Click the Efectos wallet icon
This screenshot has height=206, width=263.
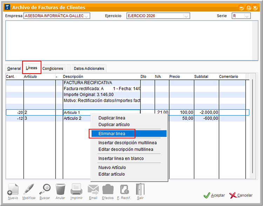tap(108, 190)
